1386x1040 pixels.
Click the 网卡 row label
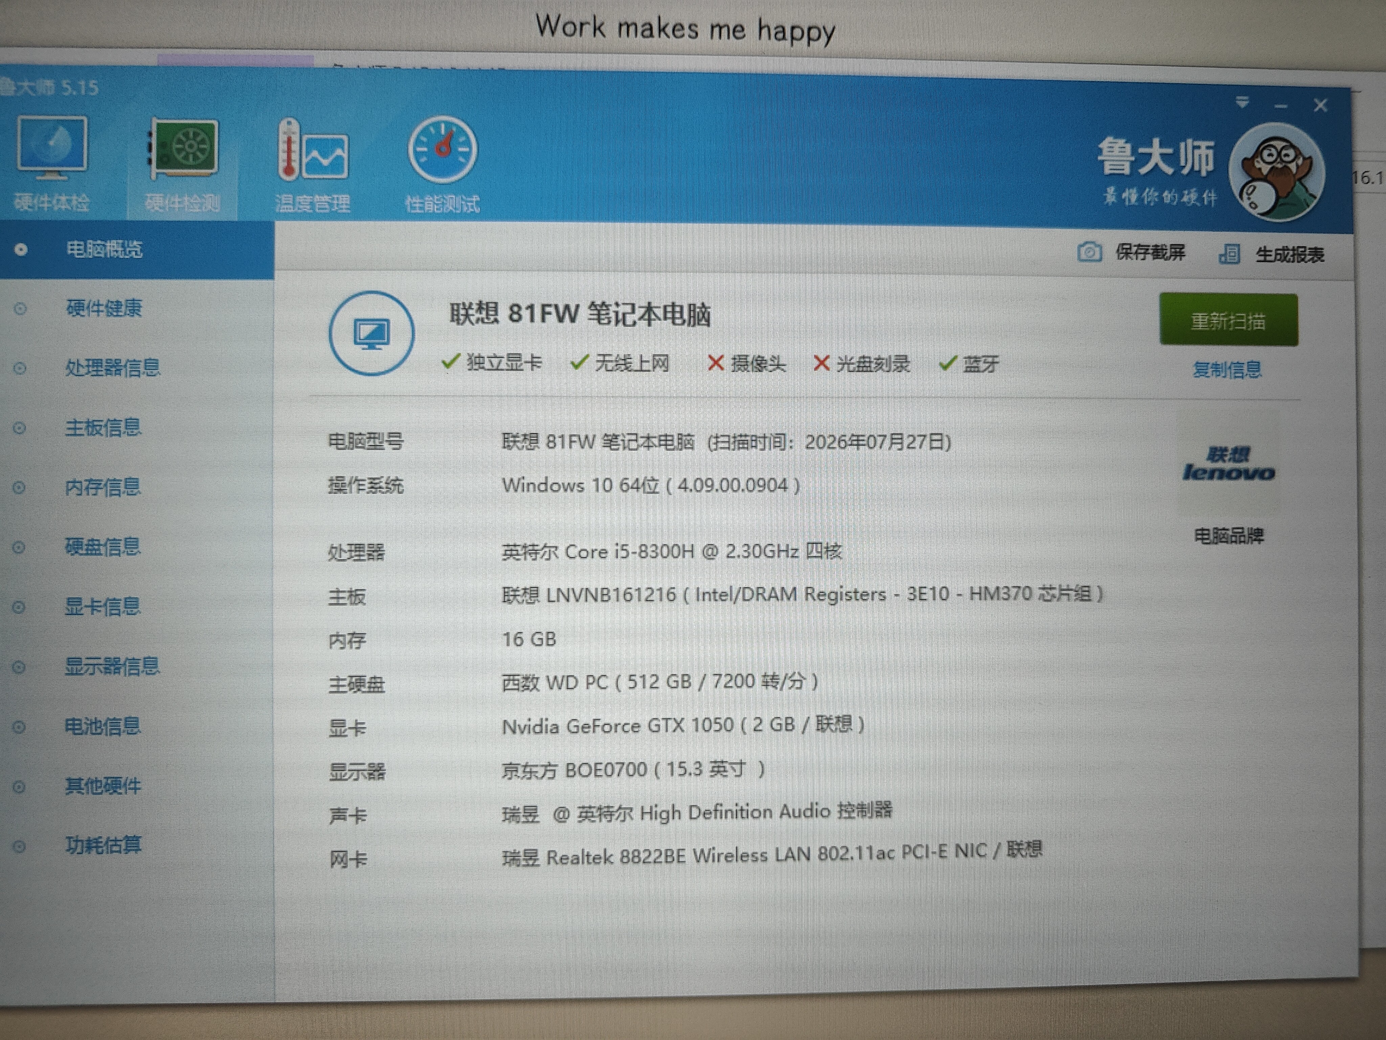pyautogui.click(x=348, y=860)
